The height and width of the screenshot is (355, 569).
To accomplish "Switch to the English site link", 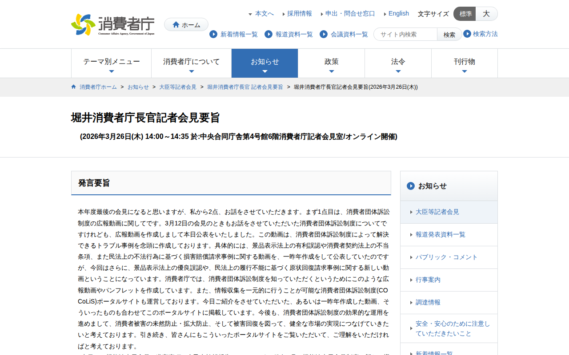I will 398,14.
